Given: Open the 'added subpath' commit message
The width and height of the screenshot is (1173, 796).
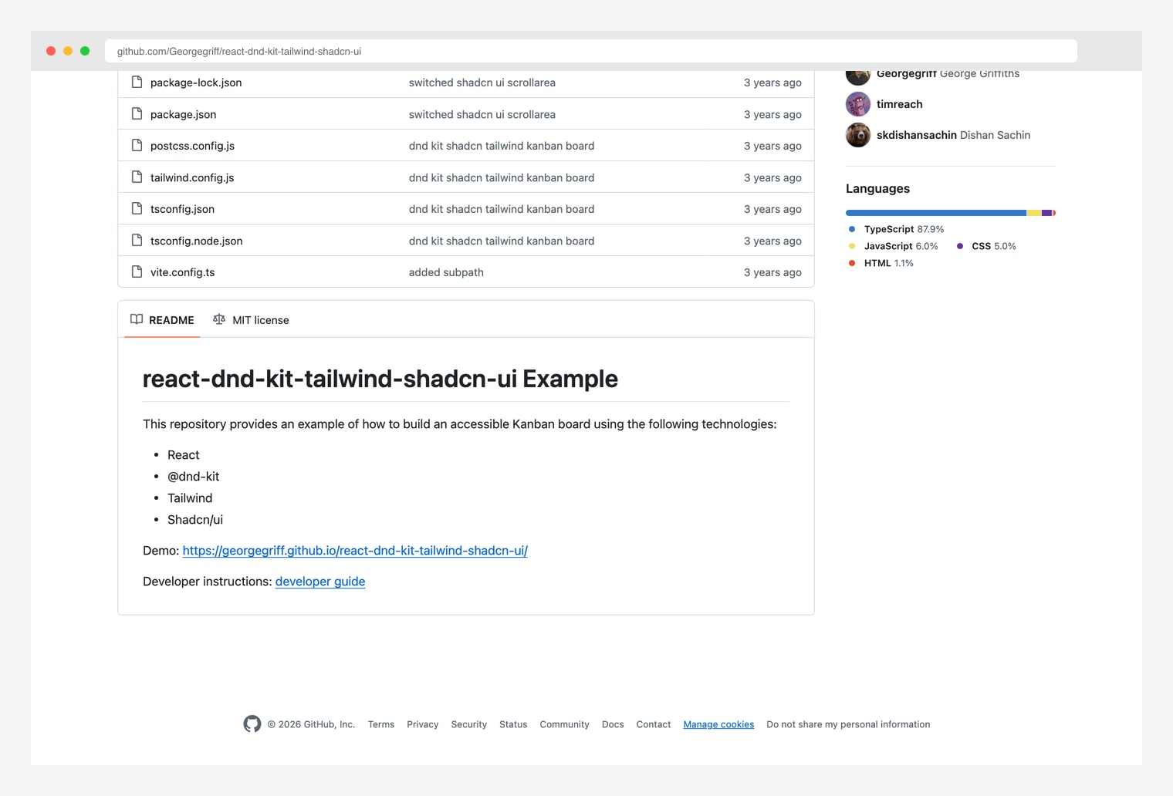Looking at the screenshot, I should click(x=446, y=272).
